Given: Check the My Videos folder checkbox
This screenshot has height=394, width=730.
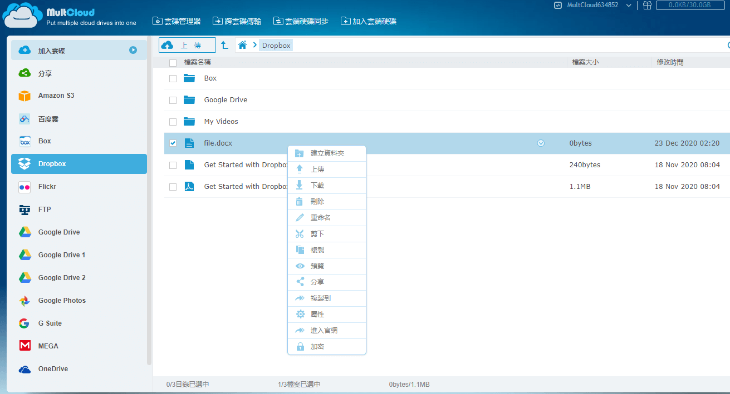Looking at the screenshot, I should [x=173, y=122].
